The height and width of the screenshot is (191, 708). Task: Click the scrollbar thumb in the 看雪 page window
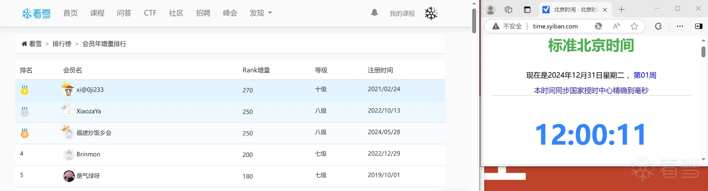tap(474, 21)
